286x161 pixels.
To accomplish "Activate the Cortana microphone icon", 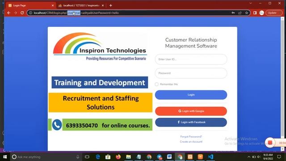I will pyautogui.click(x=78, y=157).
